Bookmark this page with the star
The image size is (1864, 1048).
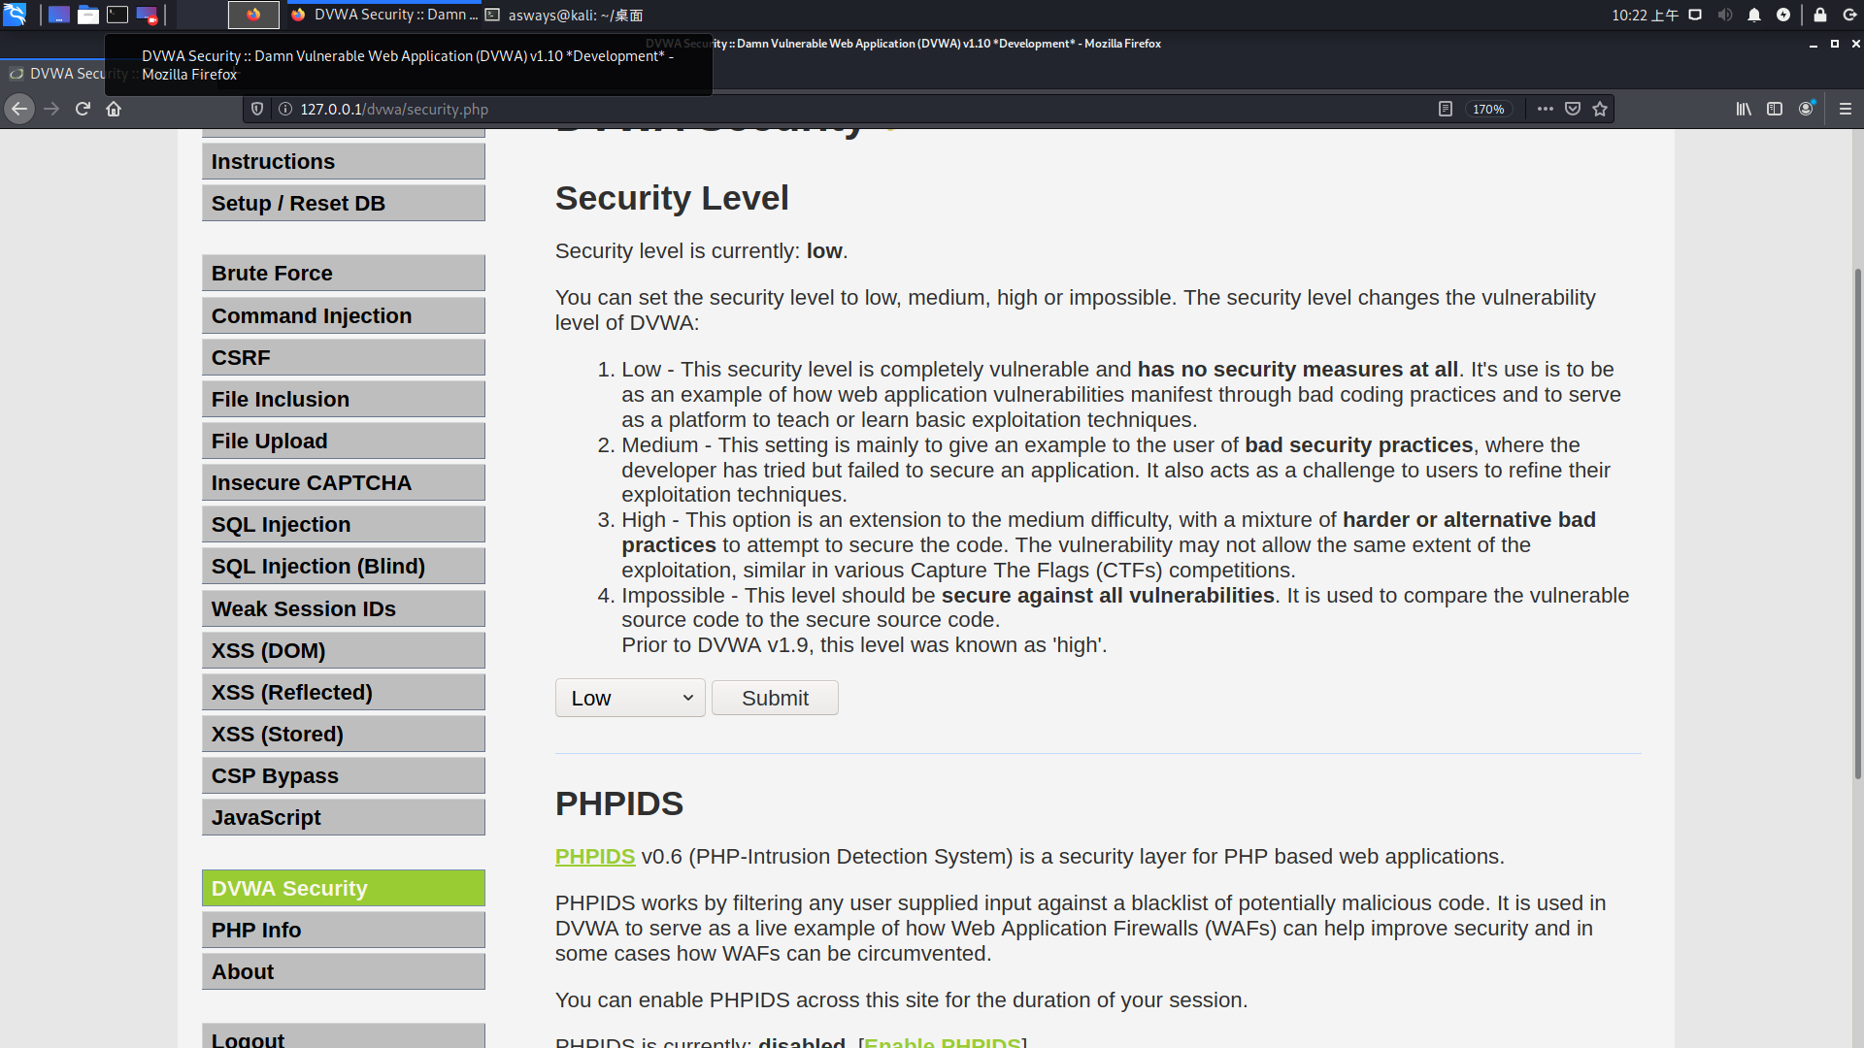(1600, 109)
